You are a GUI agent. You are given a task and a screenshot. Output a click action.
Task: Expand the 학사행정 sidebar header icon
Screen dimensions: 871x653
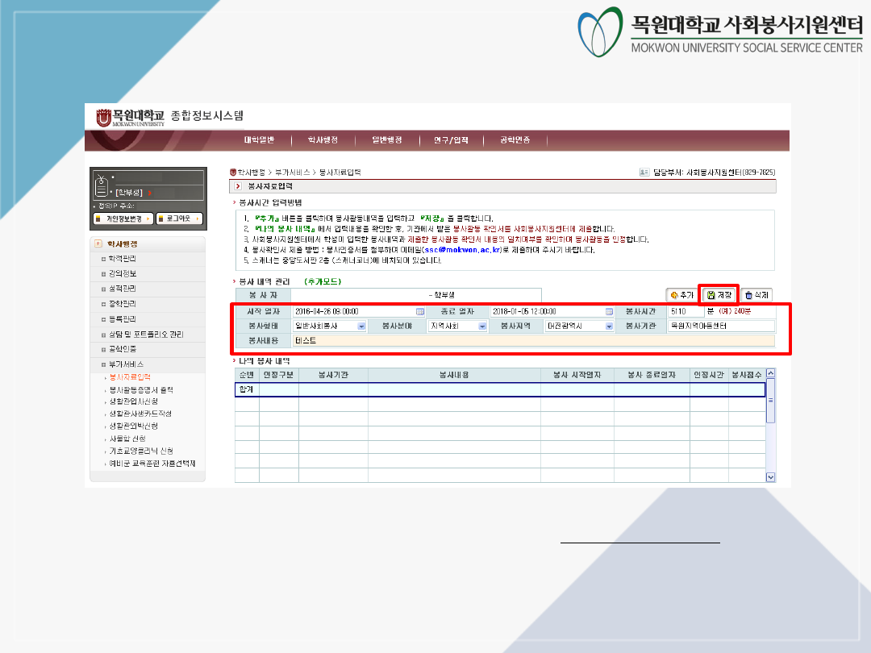98,243
